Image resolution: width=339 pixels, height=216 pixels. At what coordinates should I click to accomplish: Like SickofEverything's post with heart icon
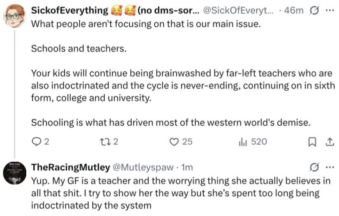174,142
